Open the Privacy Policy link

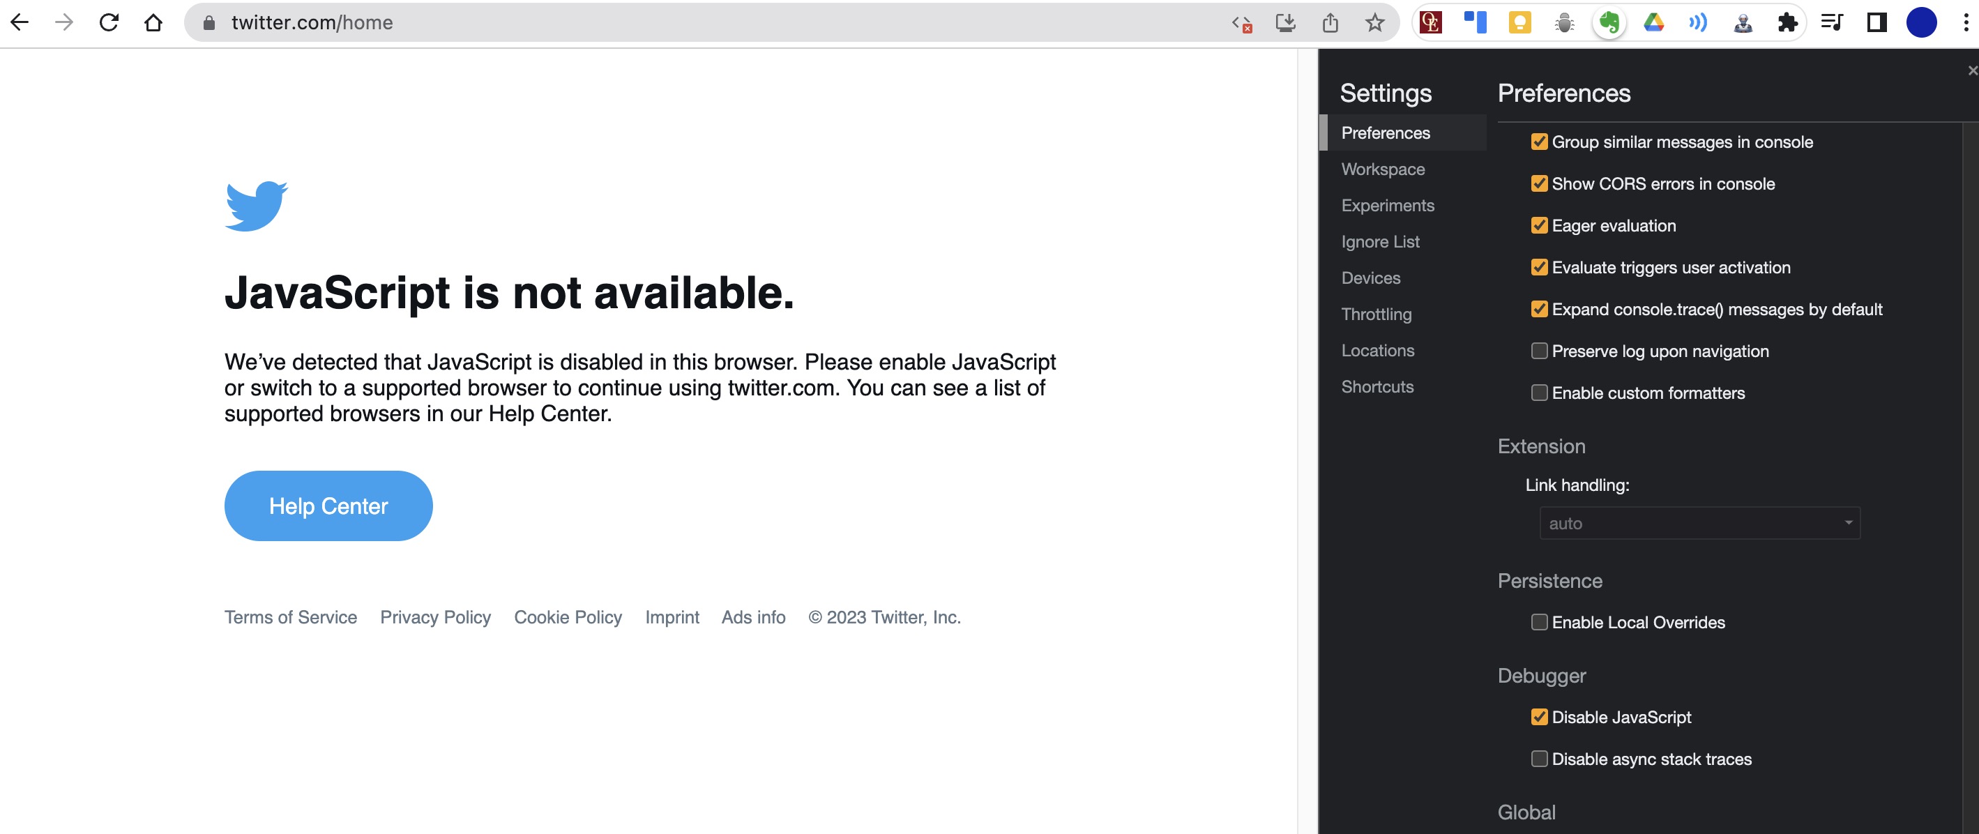click(435, 617)
